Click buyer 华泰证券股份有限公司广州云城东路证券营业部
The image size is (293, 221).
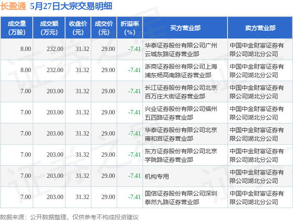[x=181, y=50]
